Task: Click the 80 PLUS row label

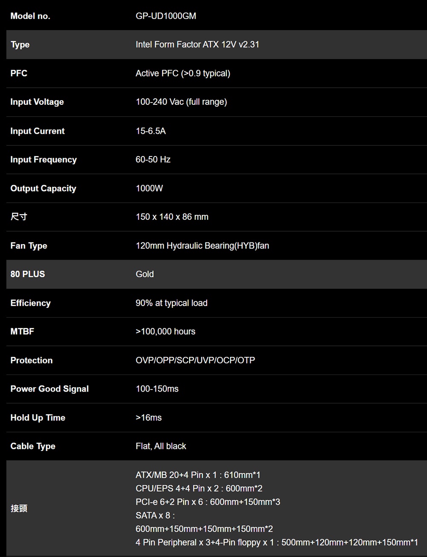Action: coord(28,274)
